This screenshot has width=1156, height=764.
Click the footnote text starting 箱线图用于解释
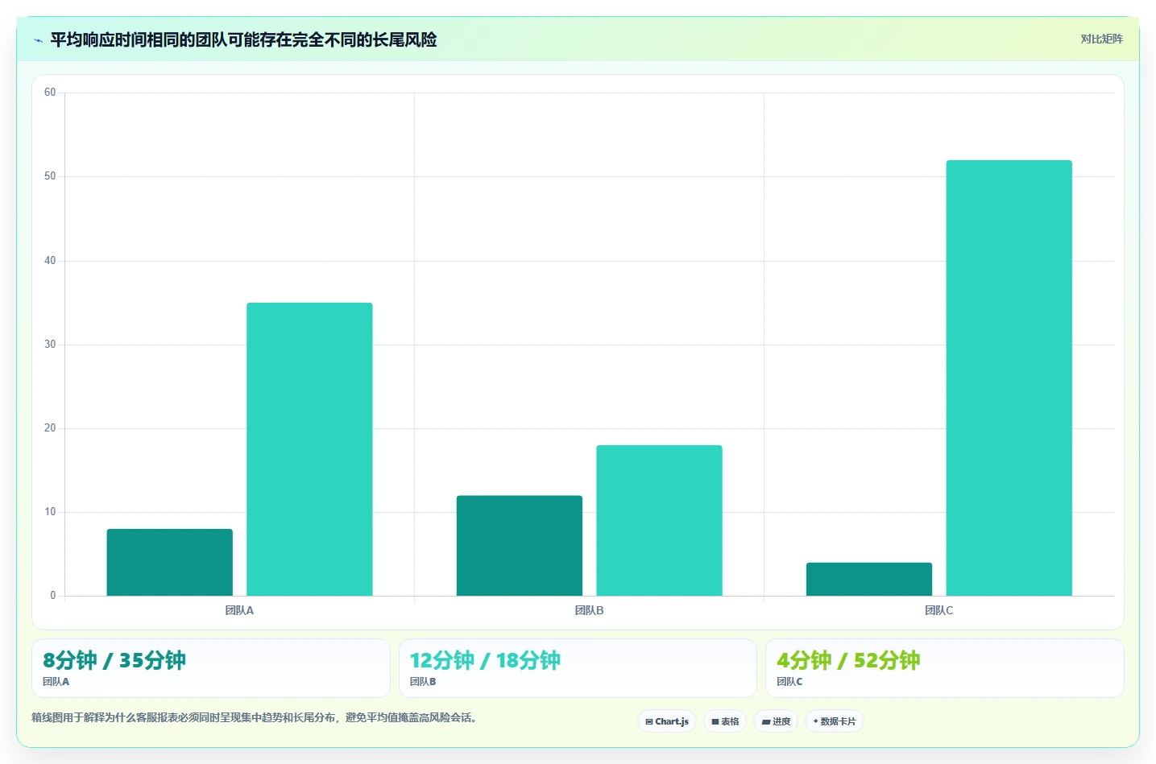click(x=256, y=717)
